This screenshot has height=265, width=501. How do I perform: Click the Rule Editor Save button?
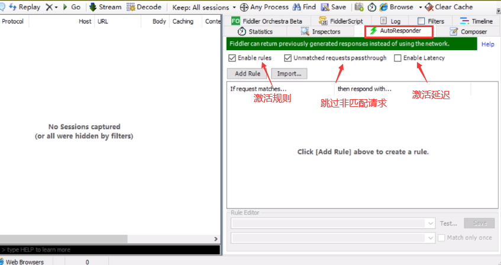[479, 223]
